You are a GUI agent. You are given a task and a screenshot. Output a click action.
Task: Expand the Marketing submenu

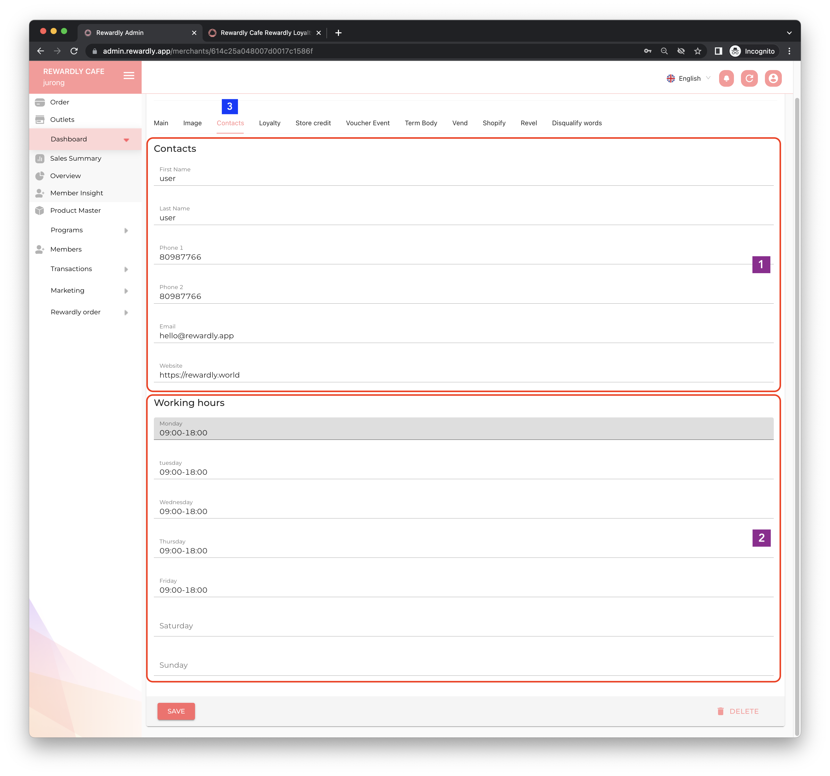click(x=85, y=291)
